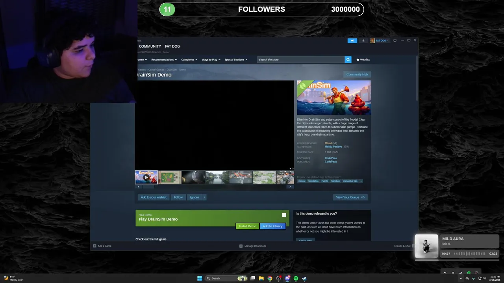Open Discord from taskbar

coord(287,278)
